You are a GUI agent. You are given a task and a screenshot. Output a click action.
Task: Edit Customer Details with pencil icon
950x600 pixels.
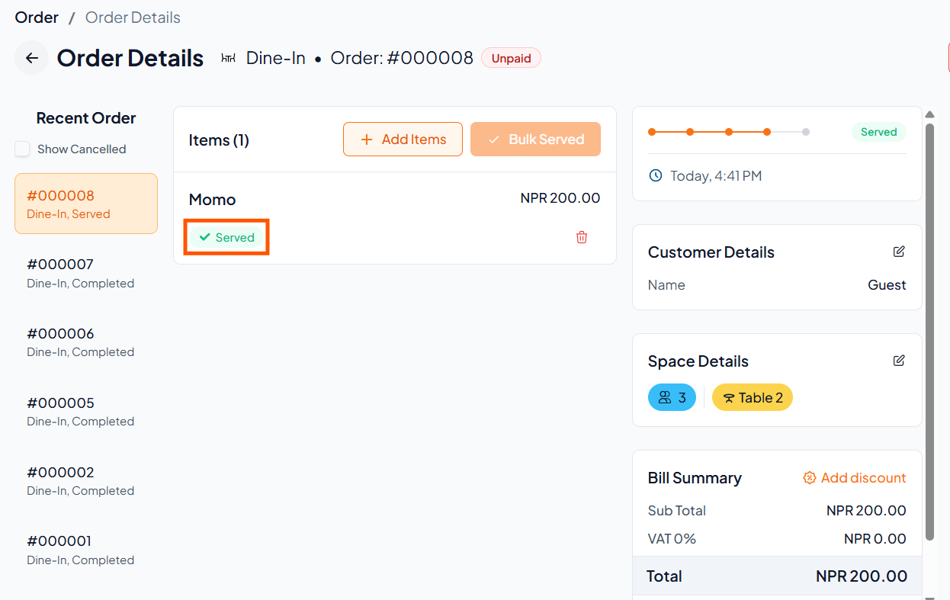(899, 252)
